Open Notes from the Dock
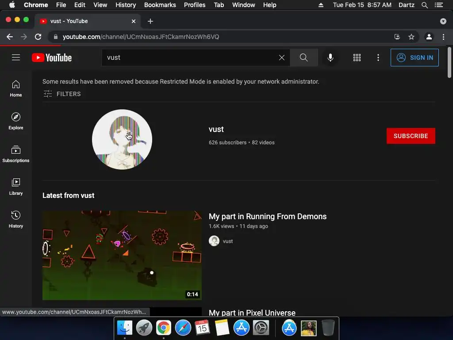453x340 pixels. (222, 328)
